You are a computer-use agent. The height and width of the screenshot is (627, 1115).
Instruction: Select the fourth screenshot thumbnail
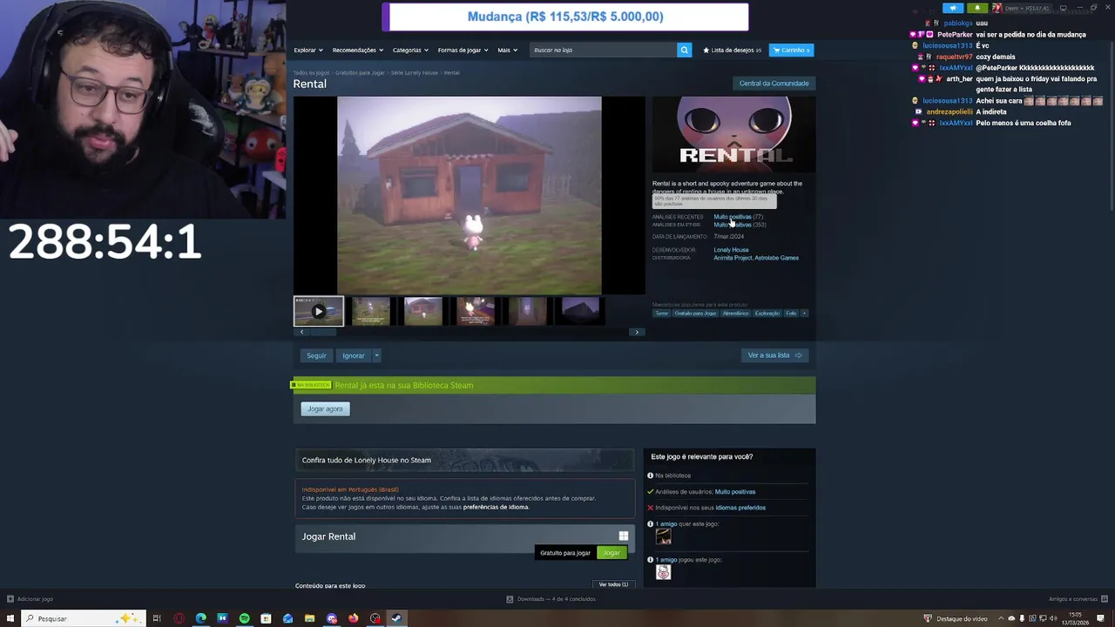(x=476, y=311)
